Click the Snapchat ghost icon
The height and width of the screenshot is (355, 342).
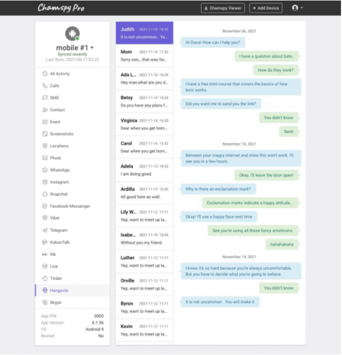45,194
